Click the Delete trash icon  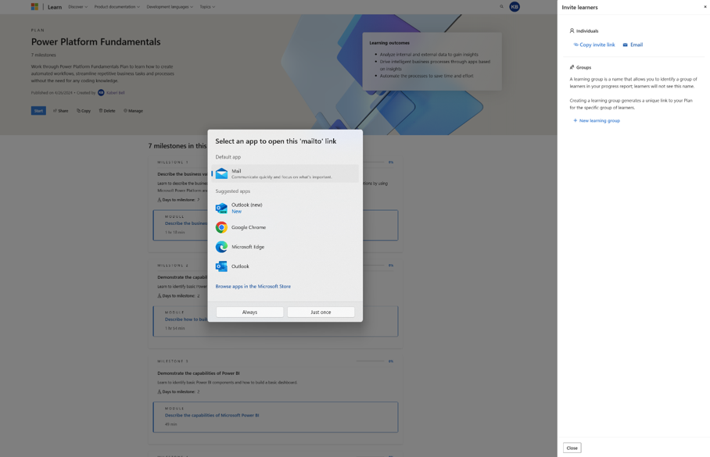click(102, 110)
